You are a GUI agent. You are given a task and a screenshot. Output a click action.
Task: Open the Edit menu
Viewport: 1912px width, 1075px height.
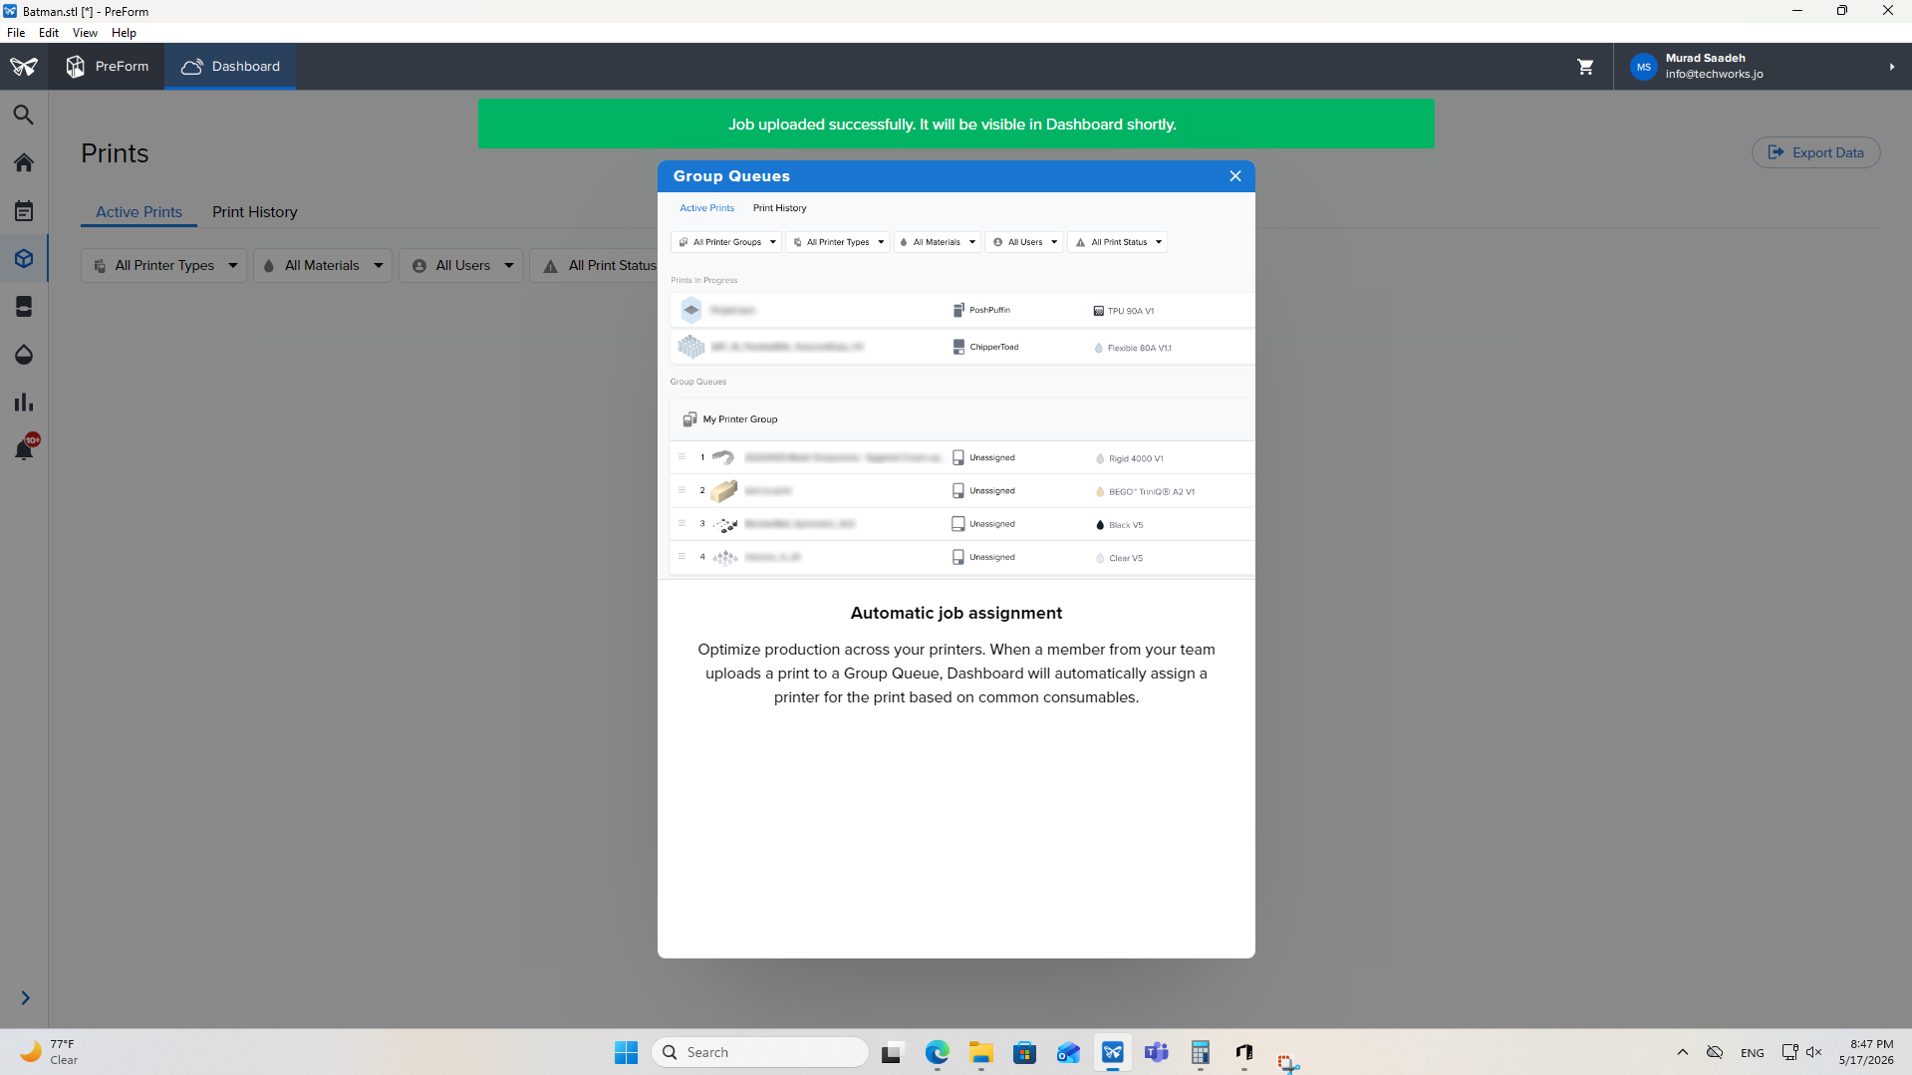[49, 33]
